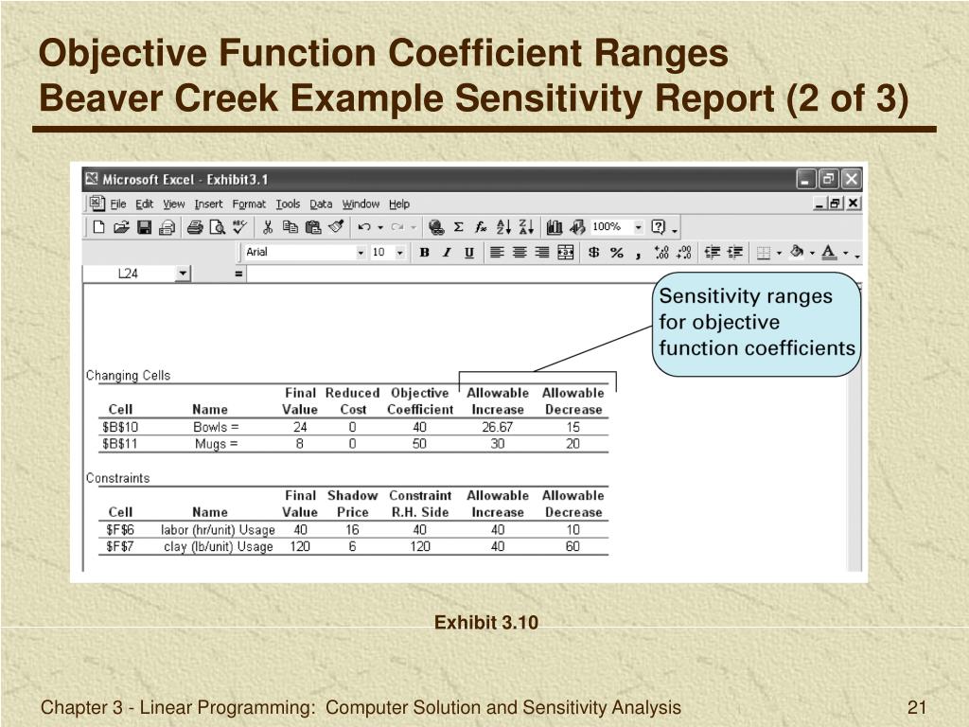Open the Help menu

(399, 204)
